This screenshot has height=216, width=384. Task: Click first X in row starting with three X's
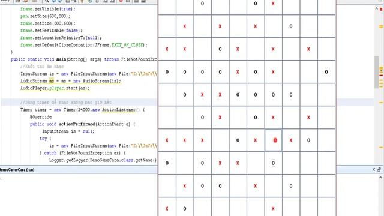(167, 140)
